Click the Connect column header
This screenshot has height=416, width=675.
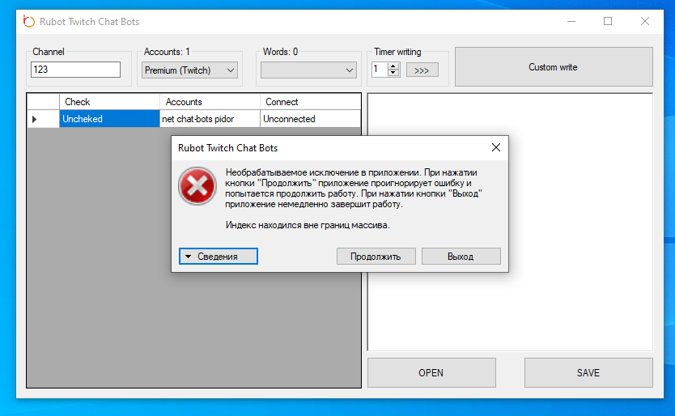[x=310, y=102]
